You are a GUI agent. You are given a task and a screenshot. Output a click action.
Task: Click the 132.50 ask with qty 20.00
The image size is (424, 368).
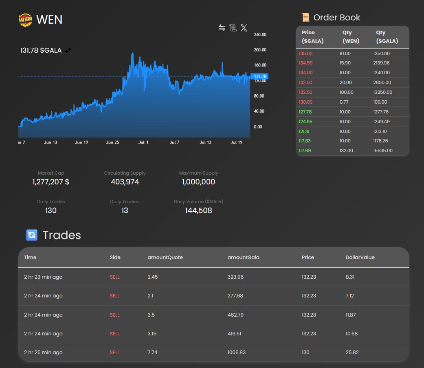click(x=305, y=82)
